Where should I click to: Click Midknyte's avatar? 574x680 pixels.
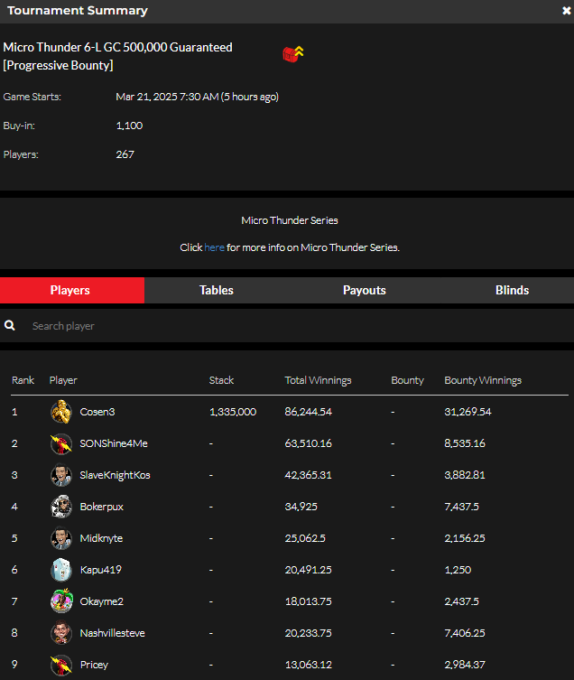coord(61,538)
